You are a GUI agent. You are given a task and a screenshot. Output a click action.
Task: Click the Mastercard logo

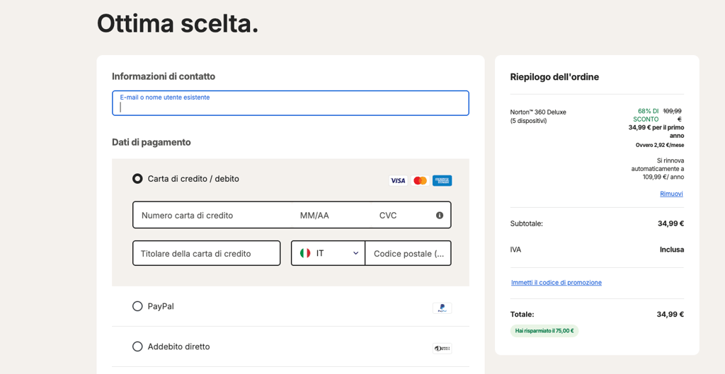pyautogui.click(x=420, y=180)
